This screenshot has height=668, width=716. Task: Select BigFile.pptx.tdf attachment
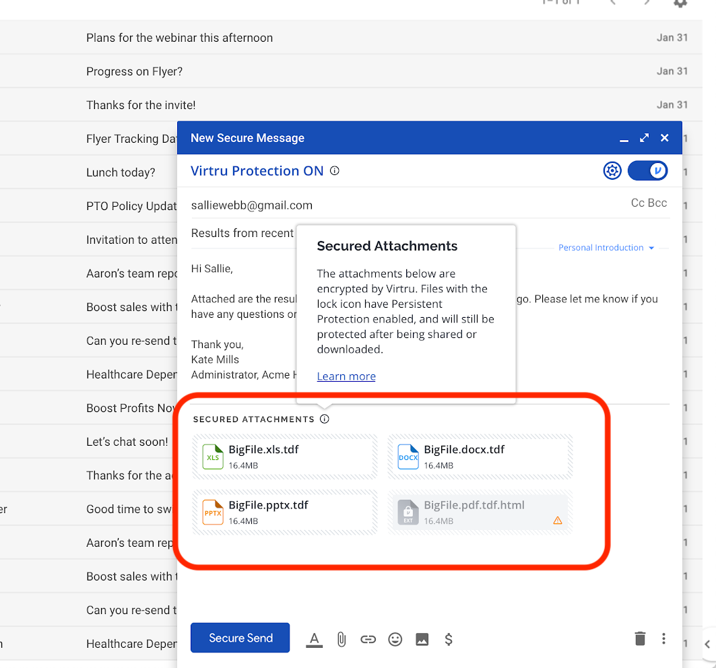(x=285, y=512)
